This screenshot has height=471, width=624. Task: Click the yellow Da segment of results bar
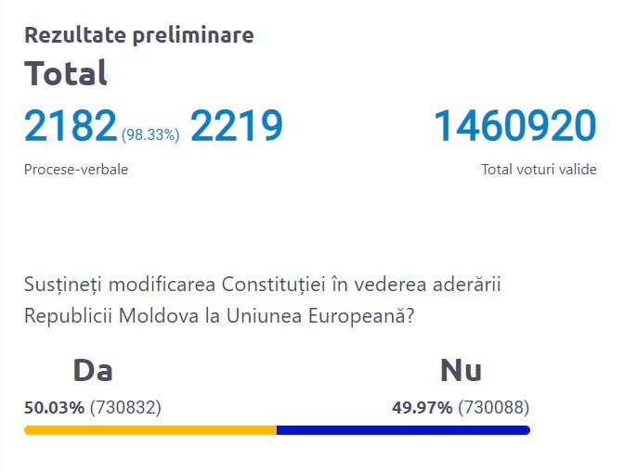pyautogui.click(x=150, y=430)
